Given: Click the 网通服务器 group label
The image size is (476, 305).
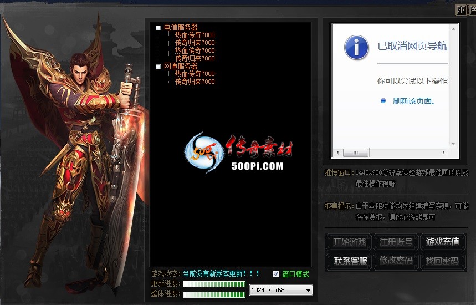Looking at the screenshot, I should 181,66.
